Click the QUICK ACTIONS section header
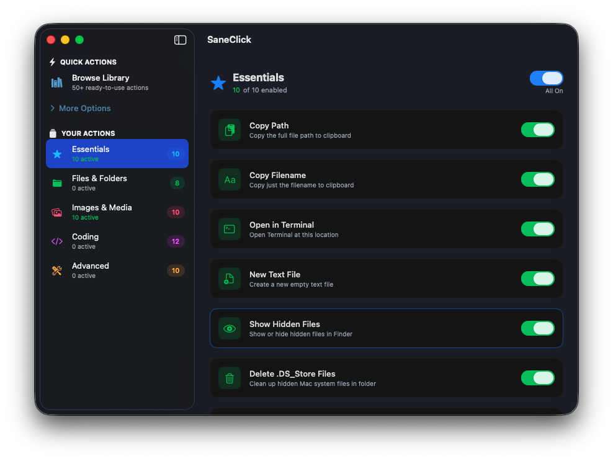 tap(88, 62)
